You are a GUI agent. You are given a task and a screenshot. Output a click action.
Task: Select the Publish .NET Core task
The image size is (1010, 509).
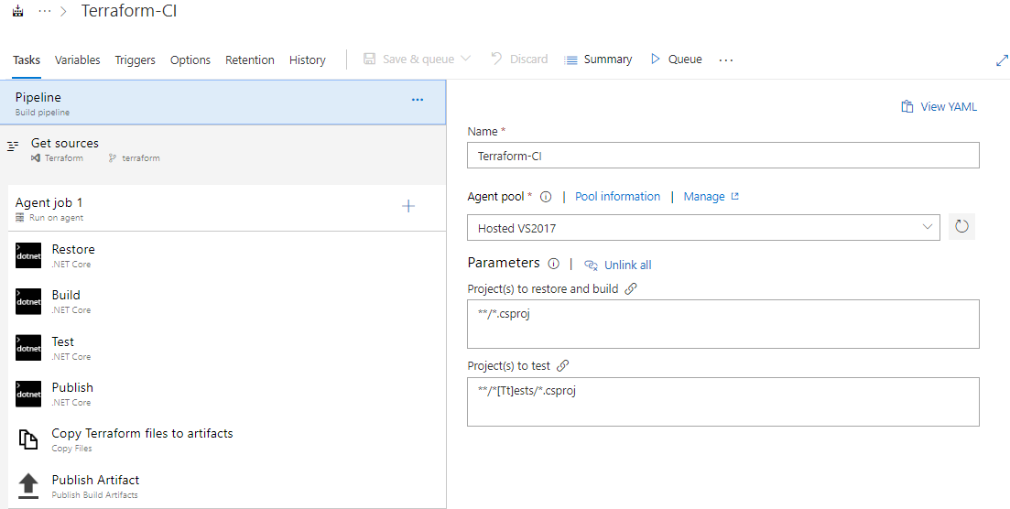pos(227,394)
